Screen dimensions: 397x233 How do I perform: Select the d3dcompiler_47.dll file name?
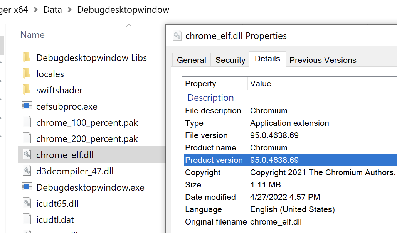coord(75,171)
